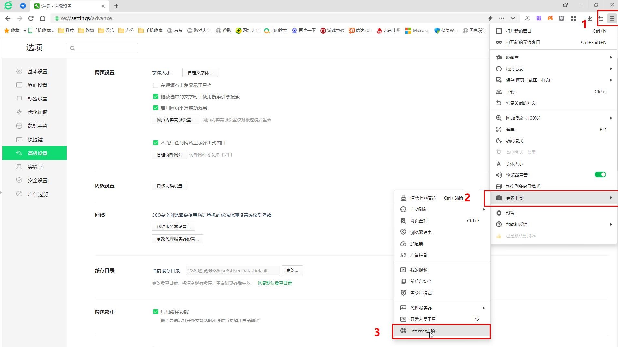
Task: Open the hamburger main menu icon
Action: tap(612, 18)
